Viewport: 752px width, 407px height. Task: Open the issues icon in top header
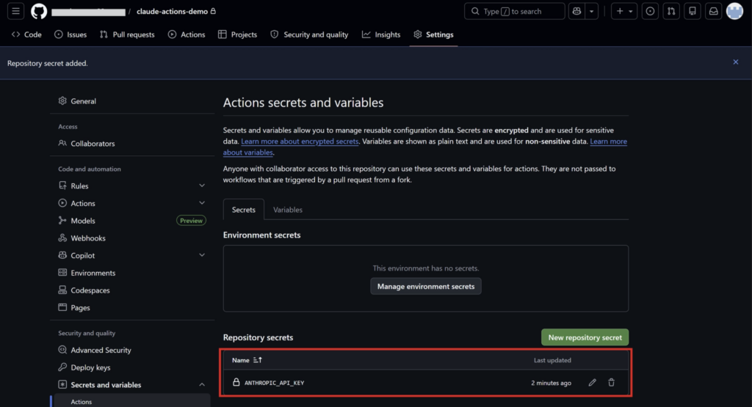coord(651,11)
